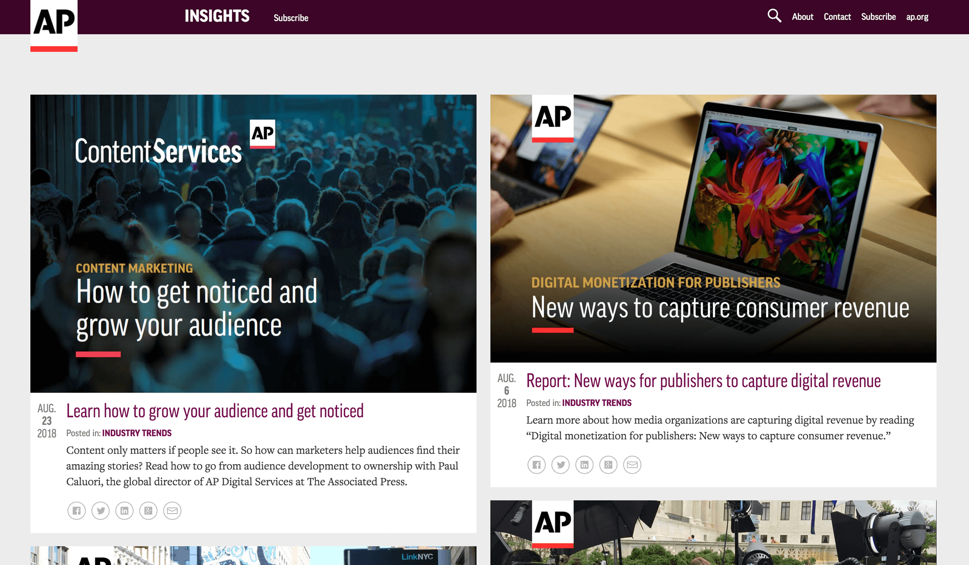969x565 pixels.
Task: Open the camera crew article image
Action: tap(713, 533)
